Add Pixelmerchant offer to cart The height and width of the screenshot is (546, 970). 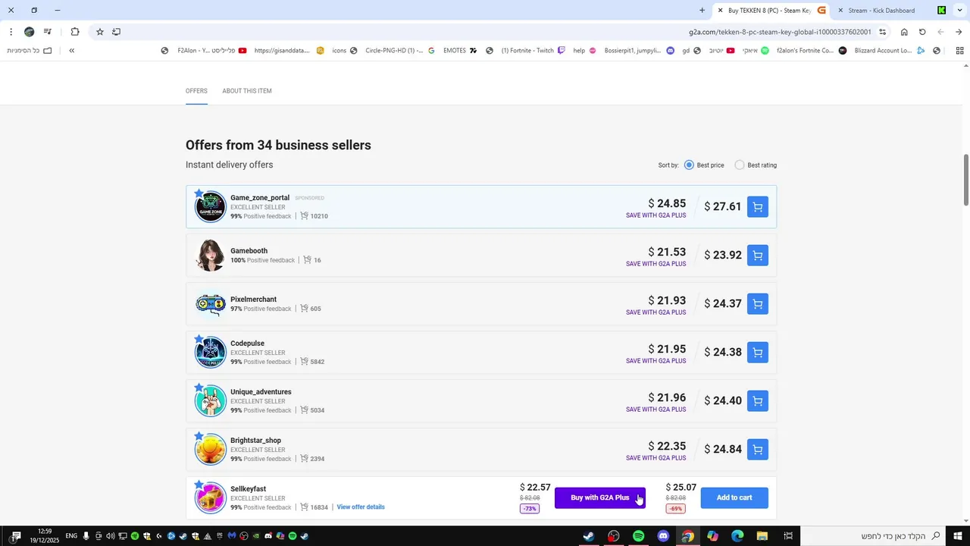click(757, 304)
